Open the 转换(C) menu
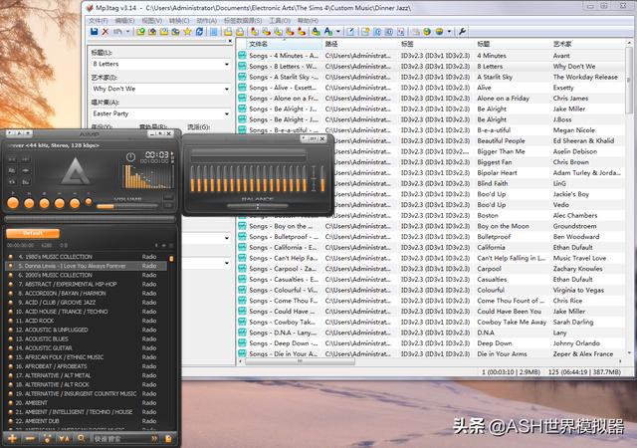The height and width of the screenshot is (448, 637). point(179,20)
